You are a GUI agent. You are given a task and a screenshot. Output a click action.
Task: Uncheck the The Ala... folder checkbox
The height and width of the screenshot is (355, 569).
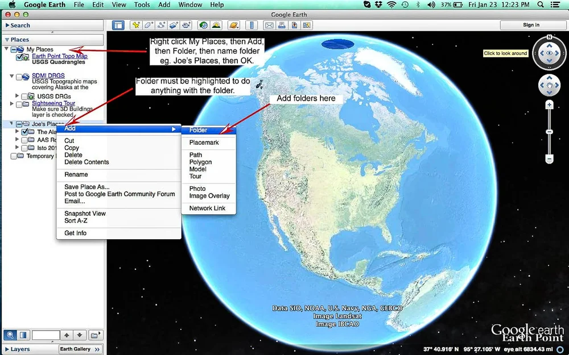[24, 132]
